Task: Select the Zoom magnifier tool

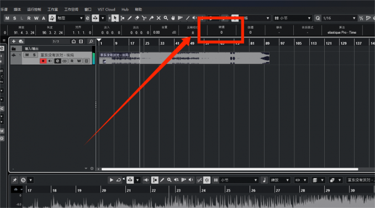Action: (x=166, y=18)
